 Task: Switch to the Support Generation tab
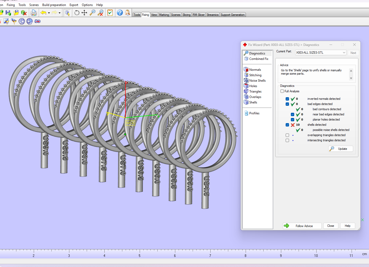pyautogui.click(x=232, y=15)
